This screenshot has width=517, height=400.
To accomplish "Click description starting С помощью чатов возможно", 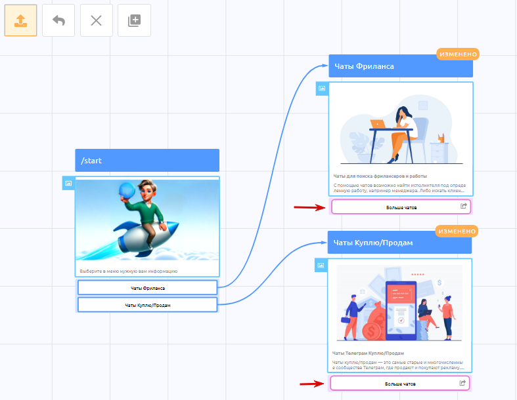I will click(399, 188).
